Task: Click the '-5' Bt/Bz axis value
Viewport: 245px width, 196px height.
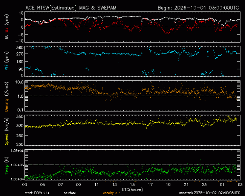Action: (21, 35)
